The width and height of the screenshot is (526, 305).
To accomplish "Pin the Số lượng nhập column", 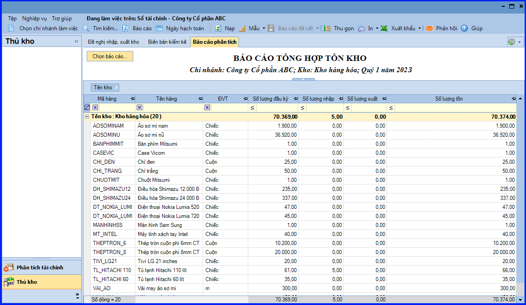I will tap(341, 99).
